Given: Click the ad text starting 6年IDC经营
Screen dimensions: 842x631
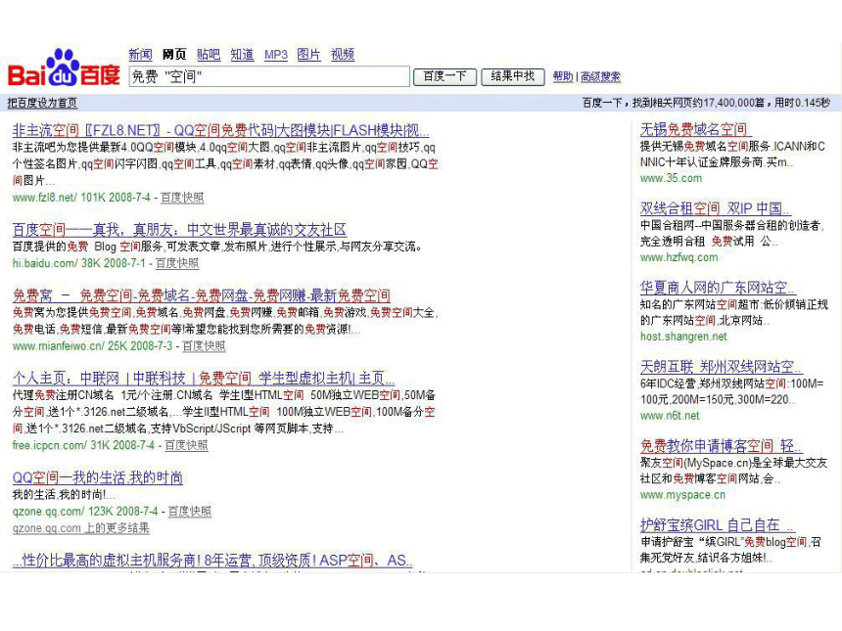Looking at the screenshot, I should click(x=732, y=391).
